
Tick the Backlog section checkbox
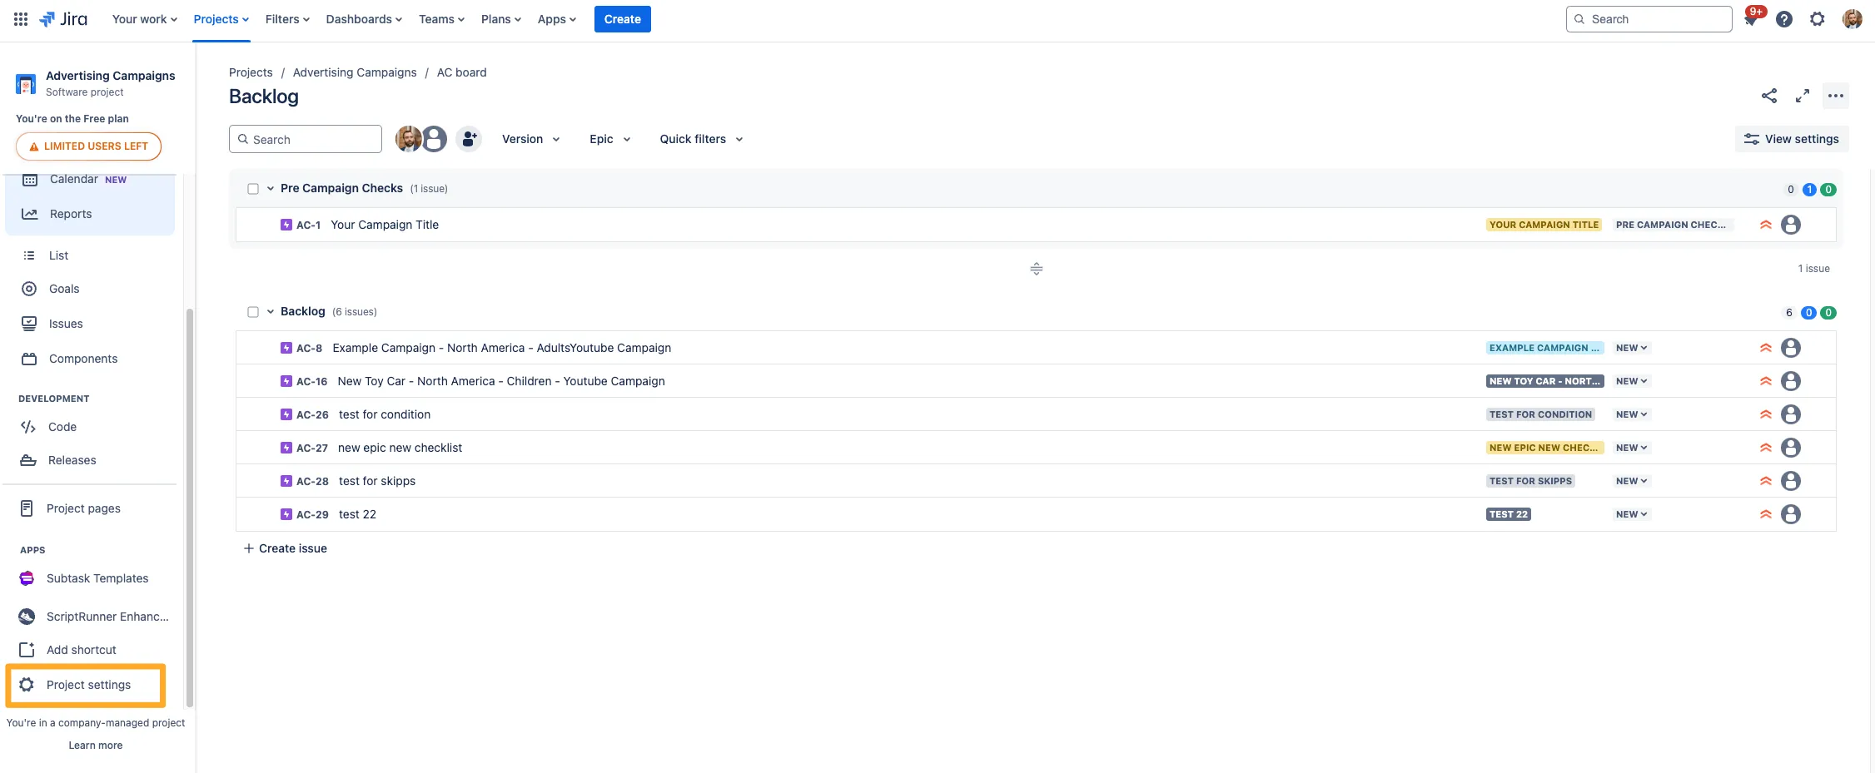coord(253,312)
